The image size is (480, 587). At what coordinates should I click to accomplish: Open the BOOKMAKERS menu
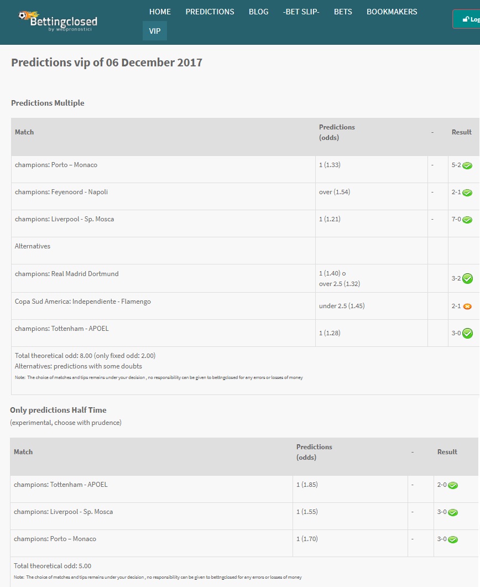[x=392, y=12]
